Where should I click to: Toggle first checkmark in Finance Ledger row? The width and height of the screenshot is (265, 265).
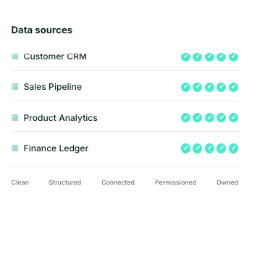pos(185,148)
